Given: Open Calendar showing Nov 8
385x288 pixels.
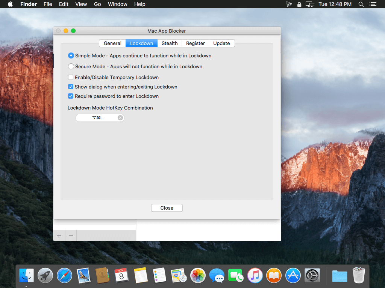Looking at the screenshot, I should click(x=121, y=275).
